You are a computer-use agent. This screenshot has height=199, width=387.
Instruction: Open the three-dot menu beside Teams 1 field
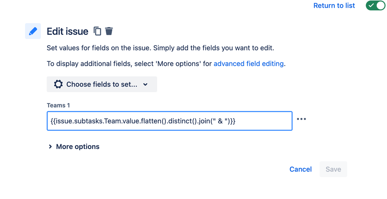pyautogui.click(x=301, y=119)
